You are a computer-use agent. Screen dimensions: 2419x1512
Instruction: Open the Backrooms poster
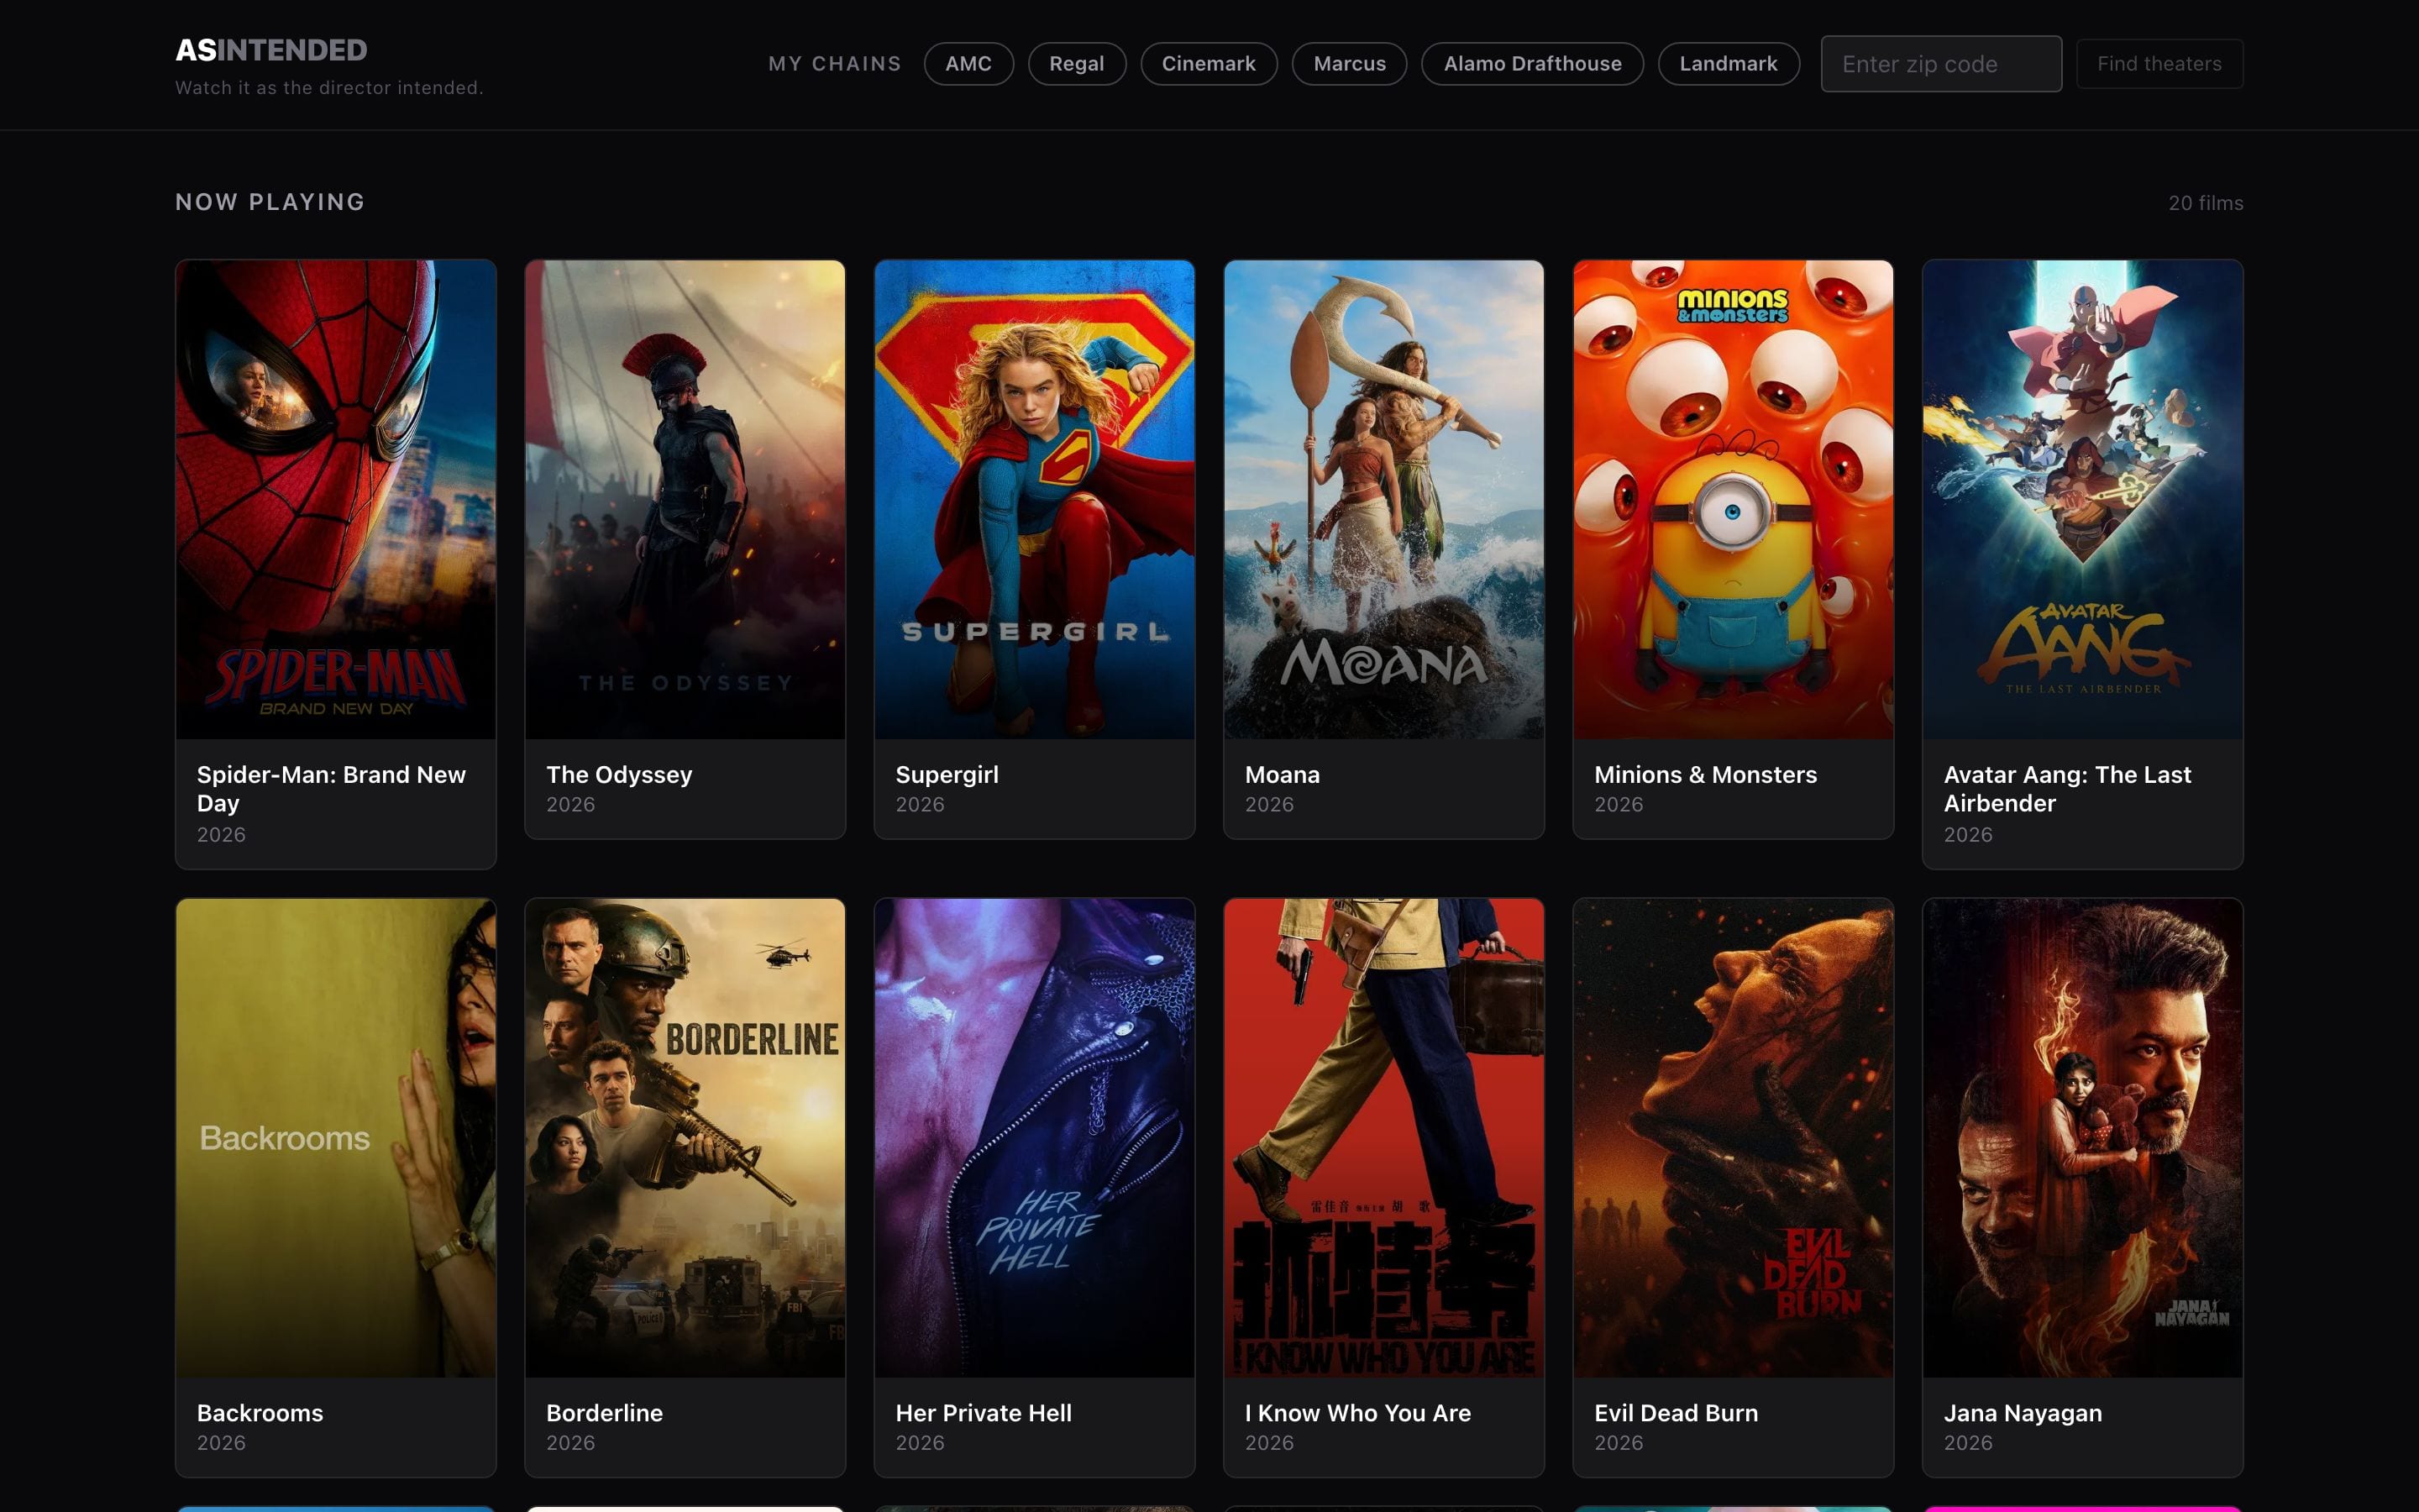click(336, 1138)
